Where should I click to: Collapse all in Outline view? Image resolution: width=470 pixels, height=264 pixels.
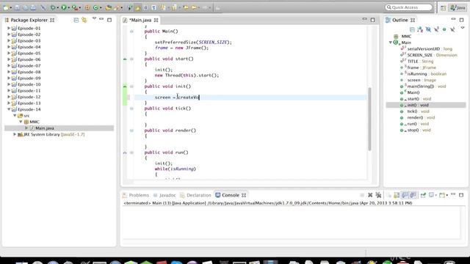click(x=412, y=29)
